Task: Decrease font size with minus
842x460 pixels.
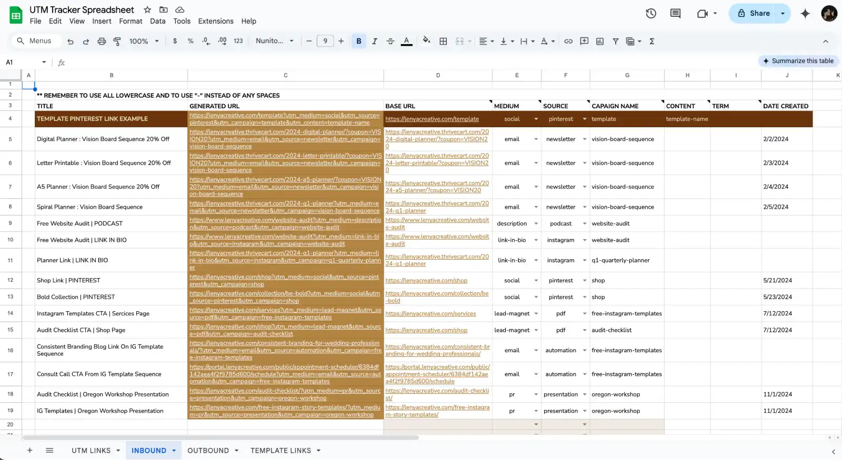Action: click(x=309, y=41)
